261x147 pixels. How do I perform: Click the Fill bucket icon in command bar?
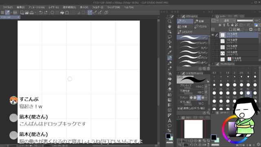coord(62,13)
